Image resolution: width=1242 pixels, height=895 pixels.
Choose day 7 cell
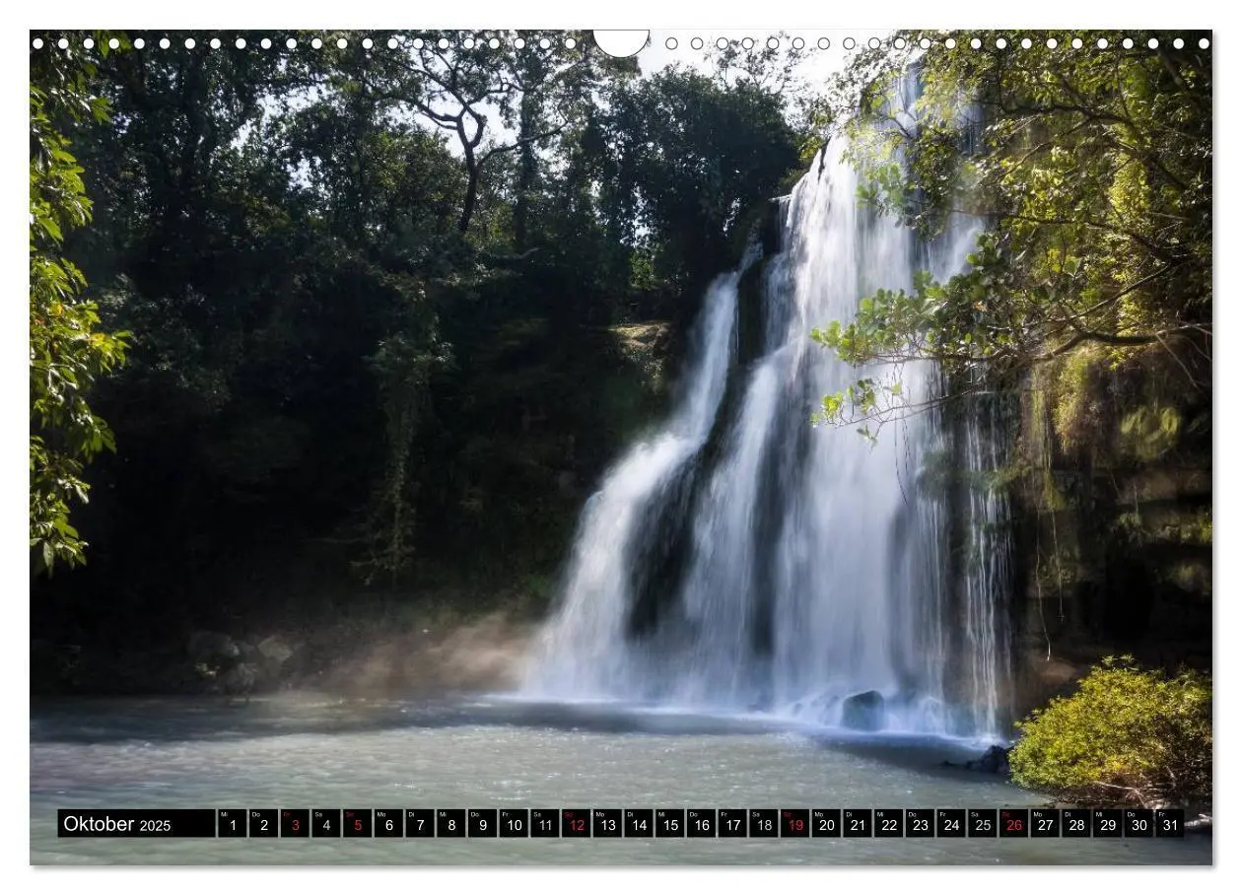click(420, 824)
